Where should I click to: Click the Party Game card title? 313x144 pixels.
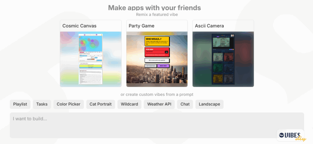142,26
